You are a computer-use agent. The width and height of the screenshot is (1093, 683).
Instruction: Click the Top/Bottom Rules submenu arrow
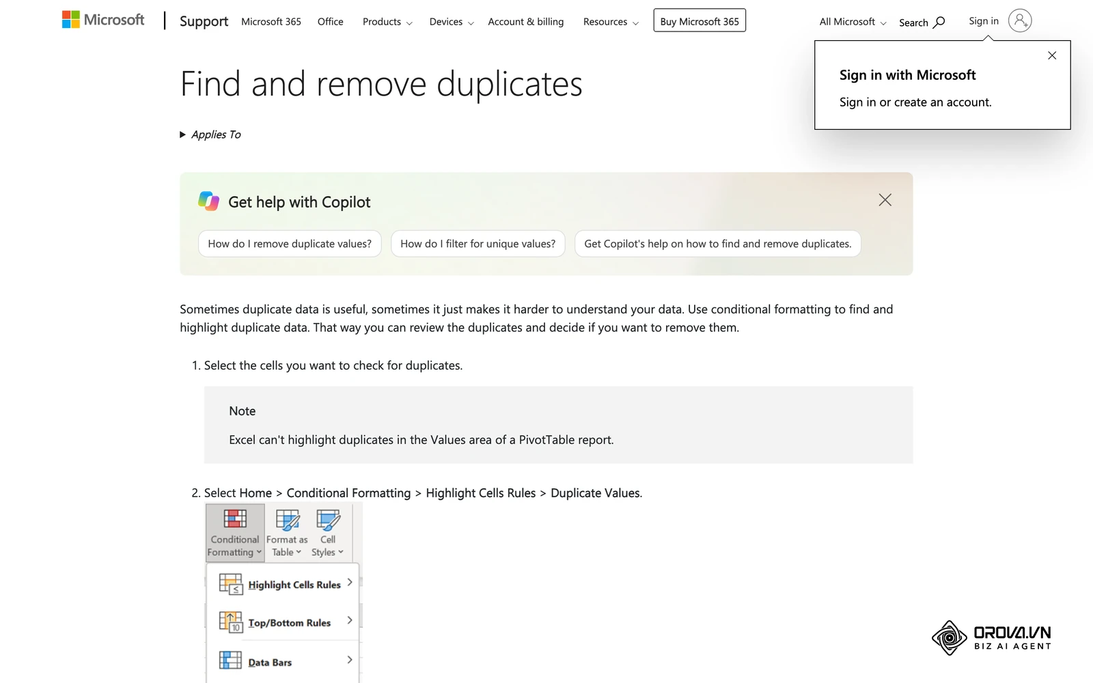(x=350, y=620)
